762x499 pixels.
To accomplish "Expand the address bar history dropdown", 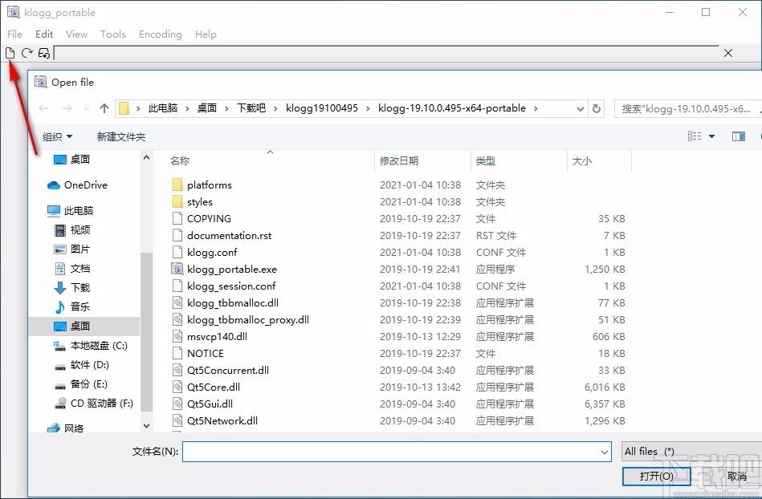I will coord(580,109).
